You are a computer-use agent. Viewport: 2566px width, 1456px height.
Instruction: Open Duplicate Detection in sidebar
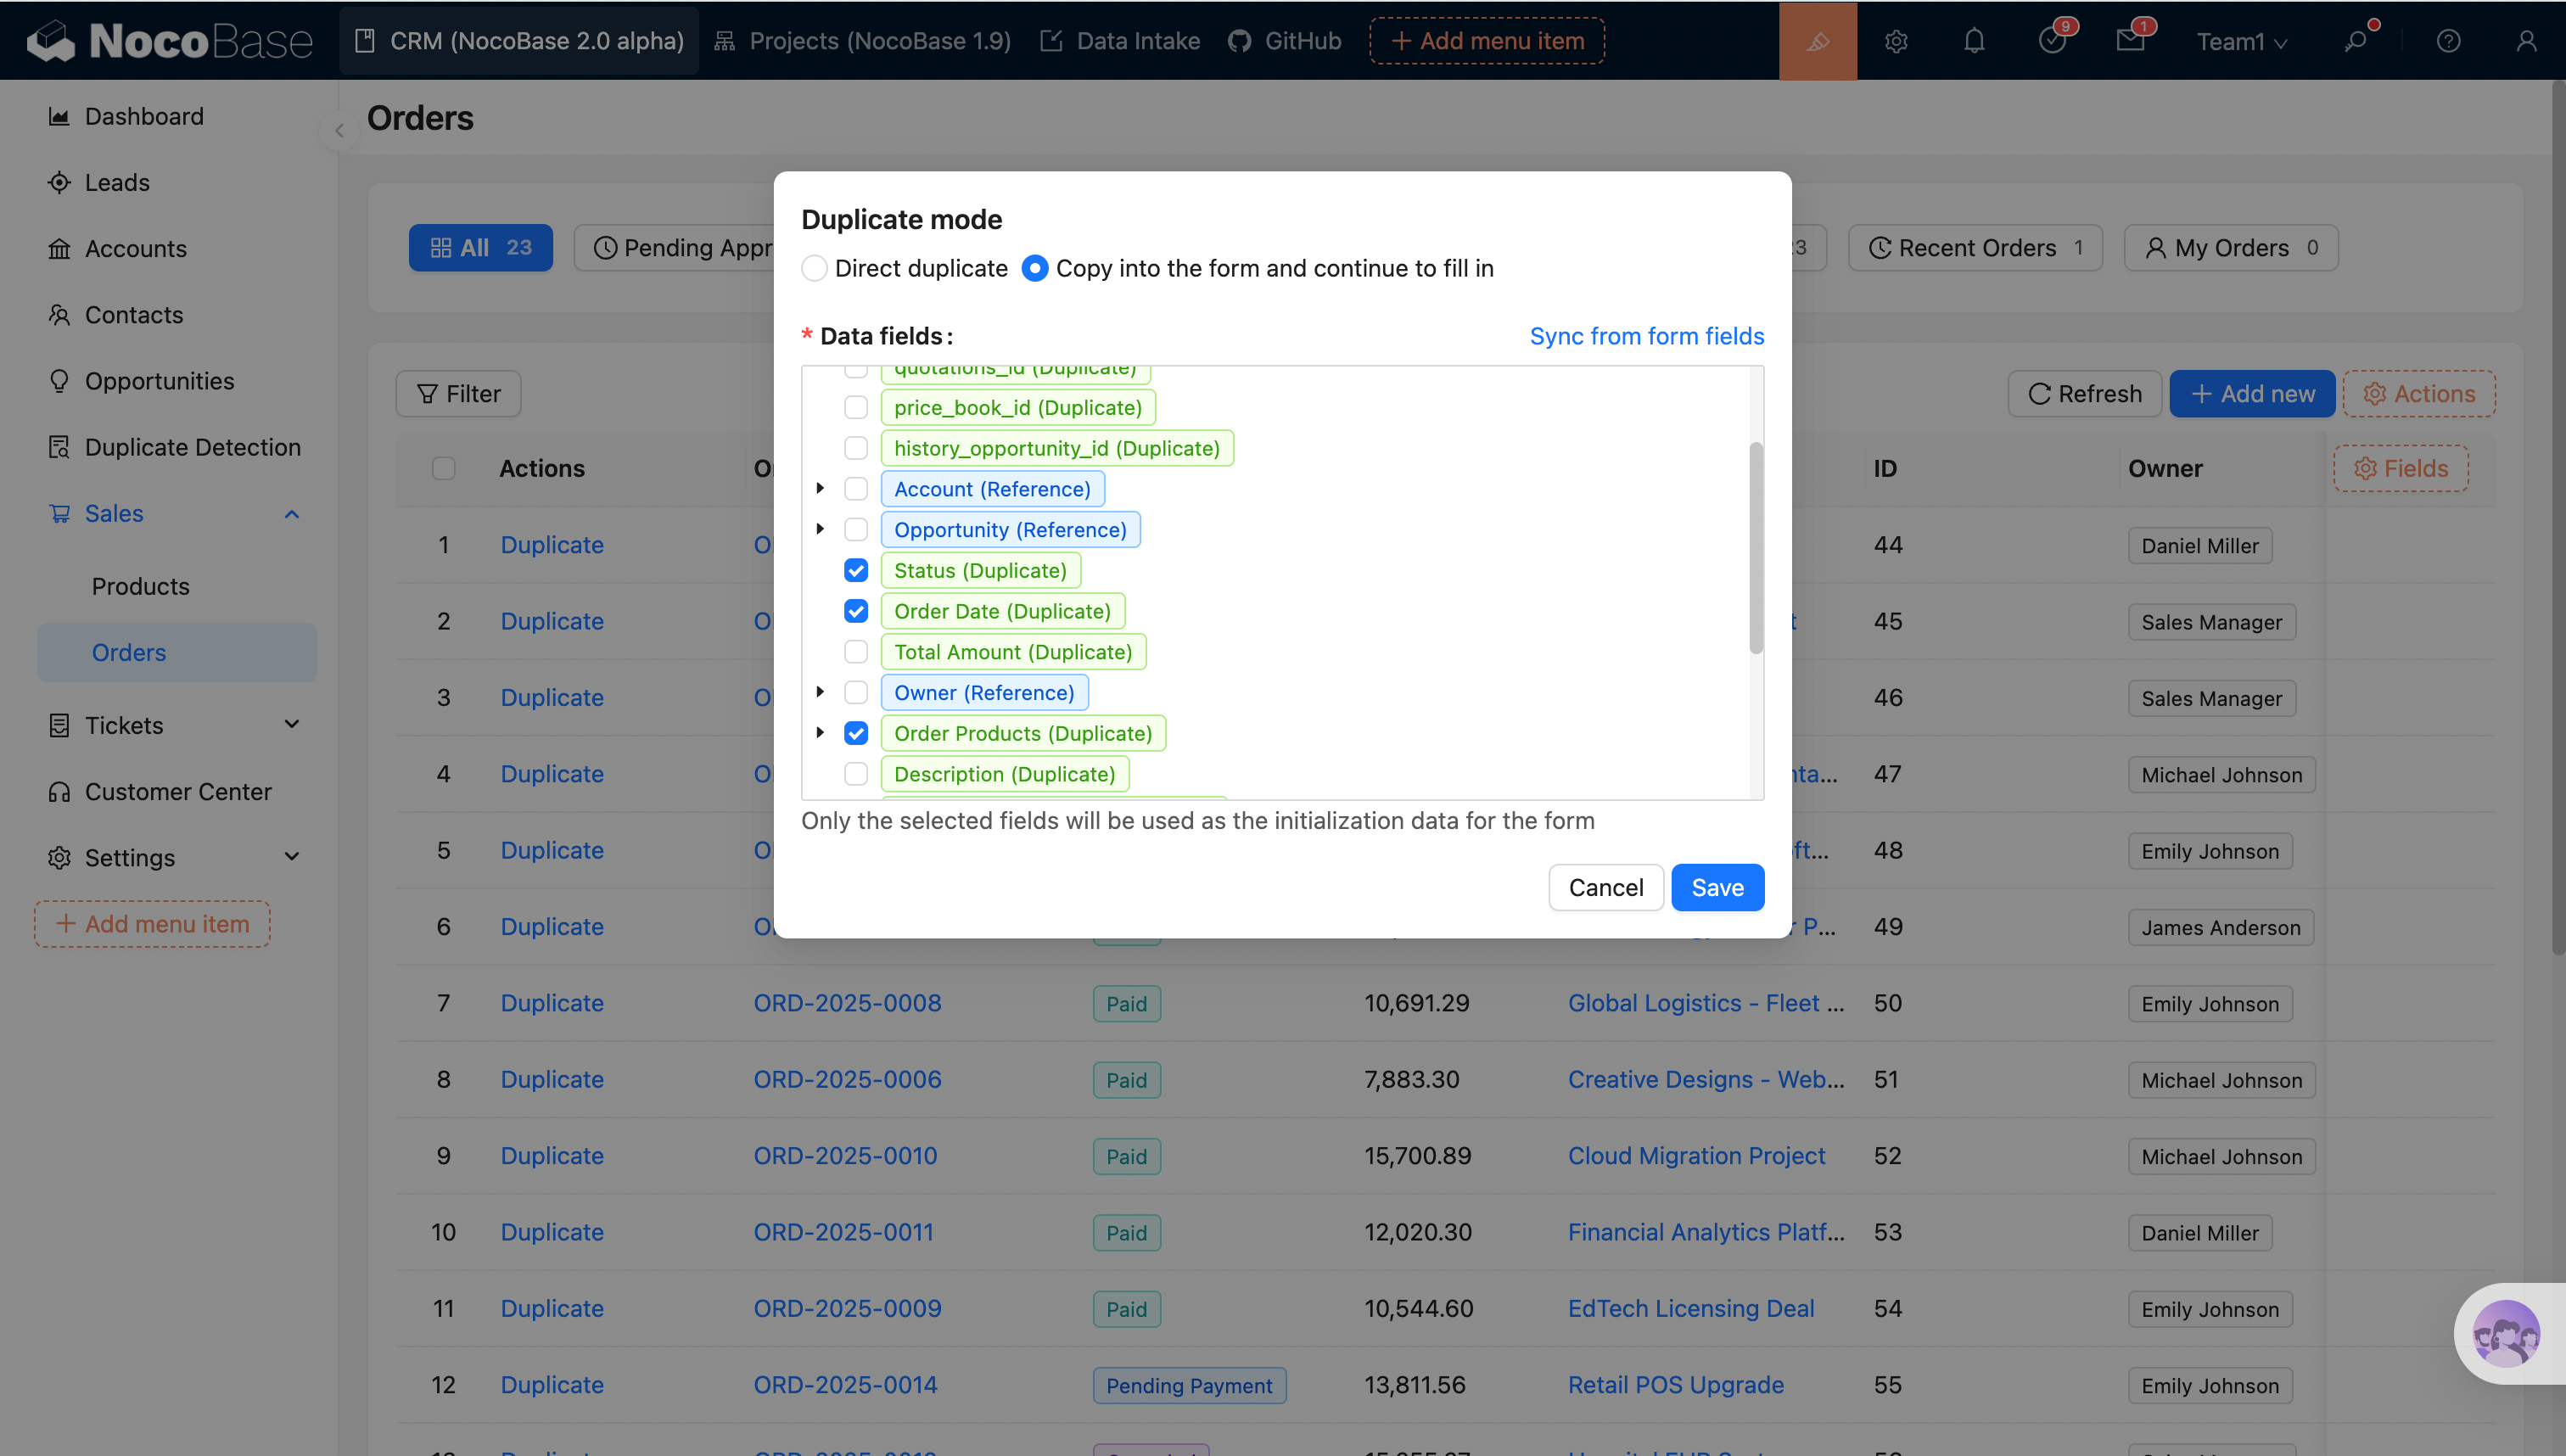(192, 447)
